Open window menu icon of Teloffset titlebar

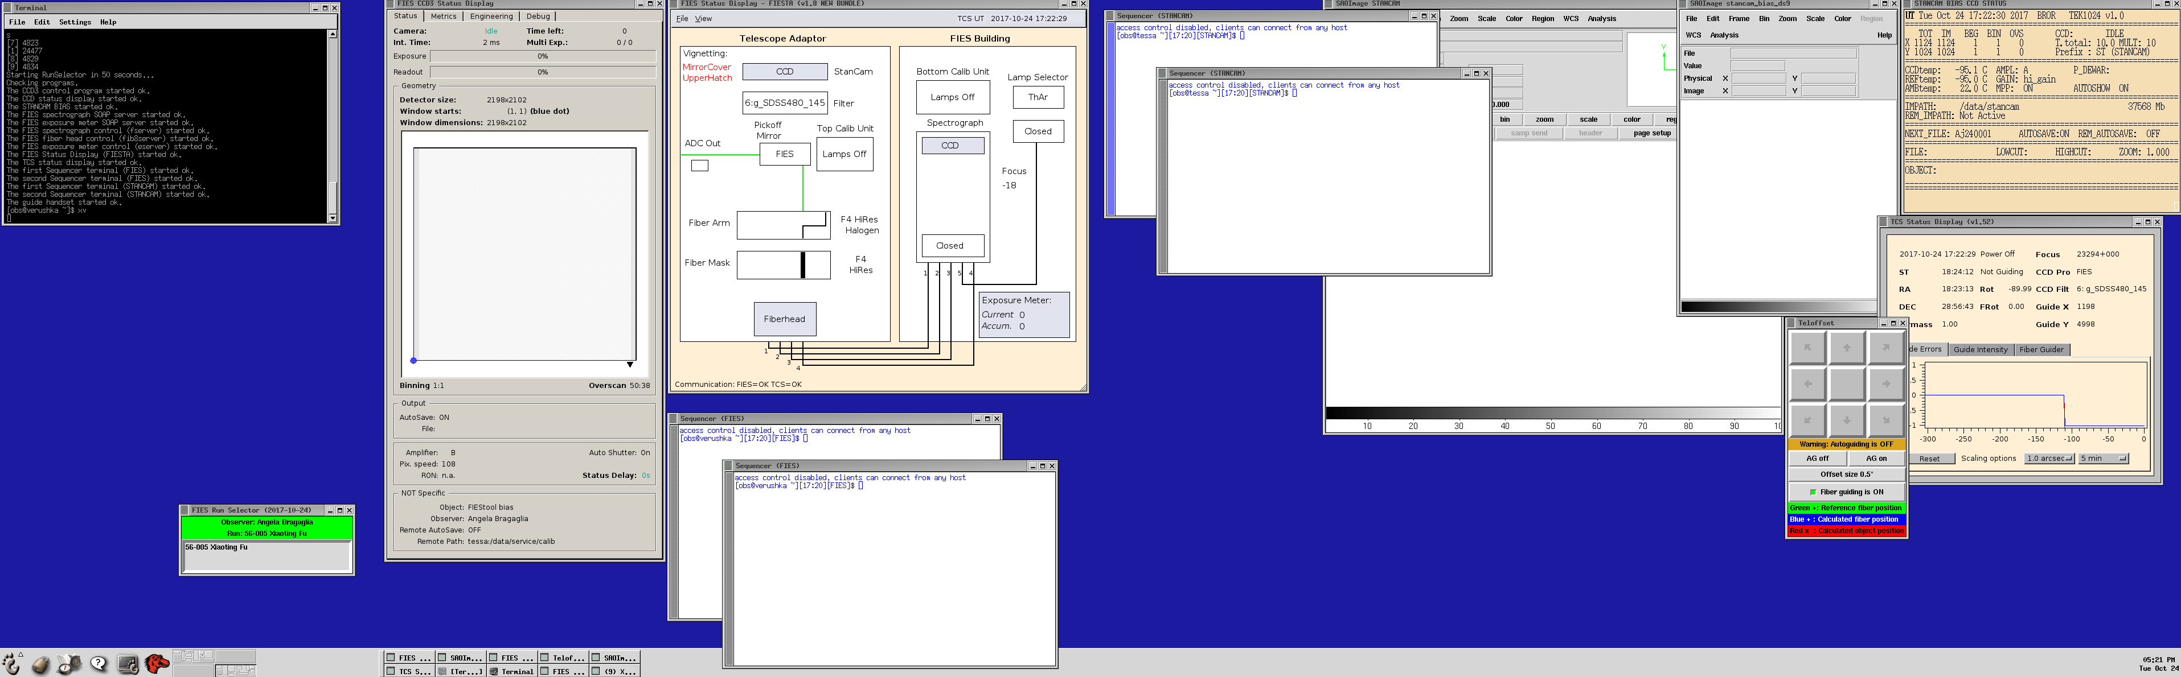coord(1791,323)
